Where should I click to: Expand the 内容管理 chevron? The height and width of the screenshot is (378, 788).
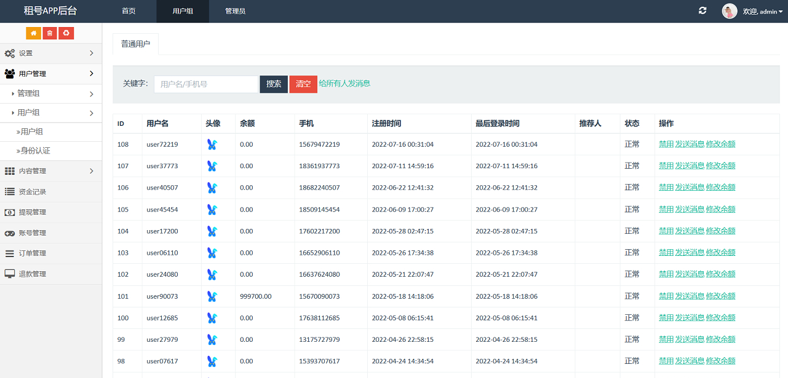tap(92, 171)
